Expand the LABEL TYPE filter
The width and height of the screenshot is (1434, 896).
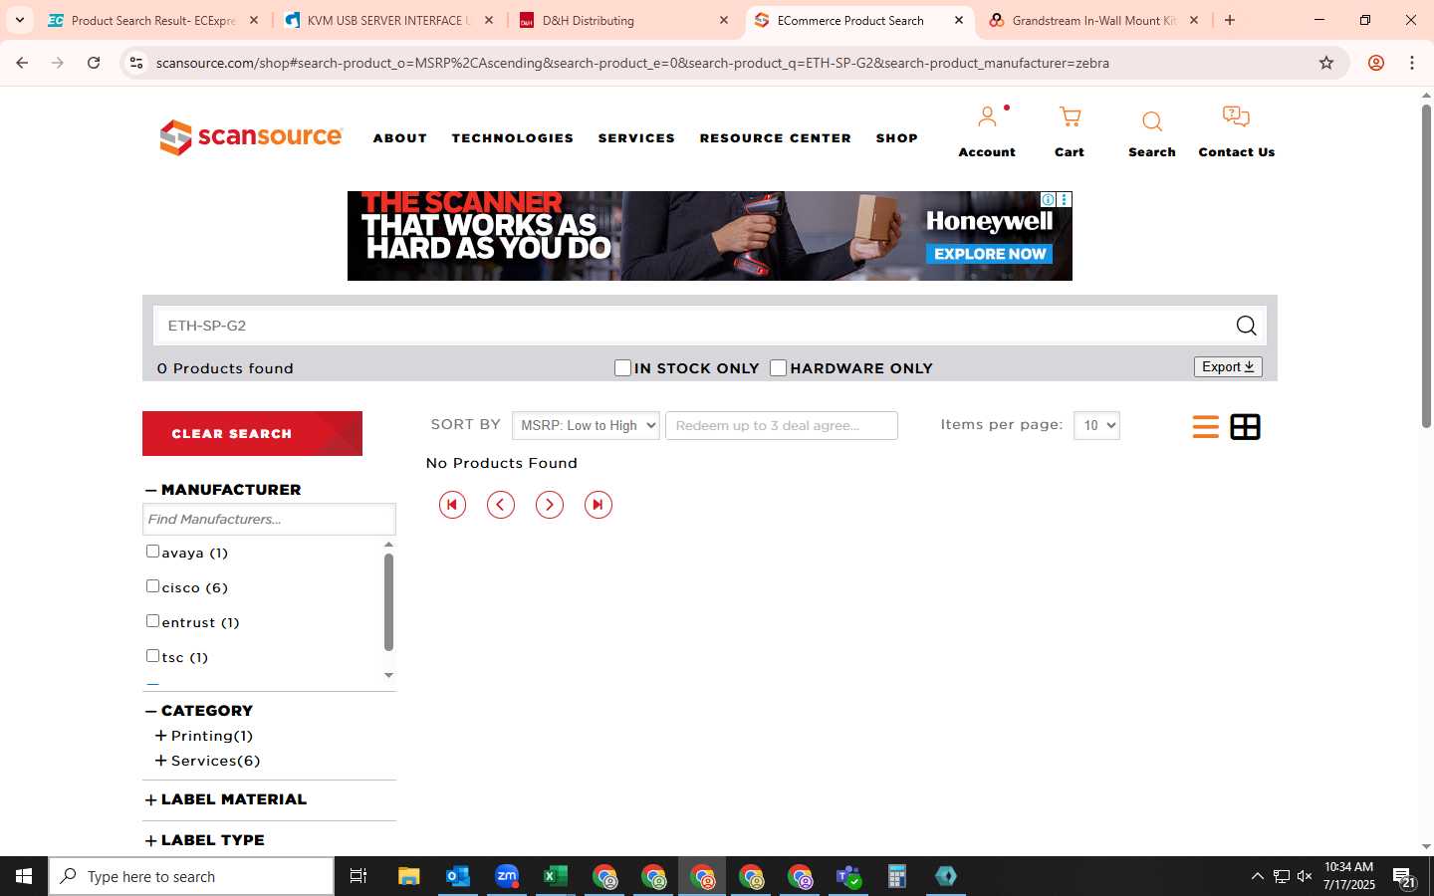(x=151, y=840)
